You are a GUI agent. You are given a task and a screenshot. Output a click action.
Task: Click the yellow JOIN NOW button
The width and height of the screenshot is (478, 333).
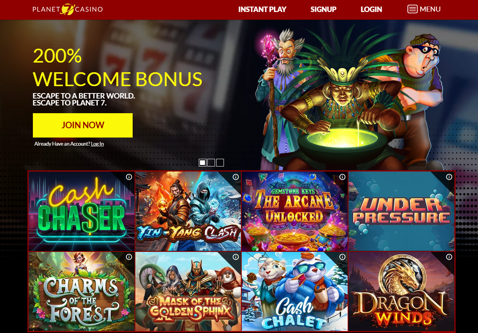click(x=83, y=125)
